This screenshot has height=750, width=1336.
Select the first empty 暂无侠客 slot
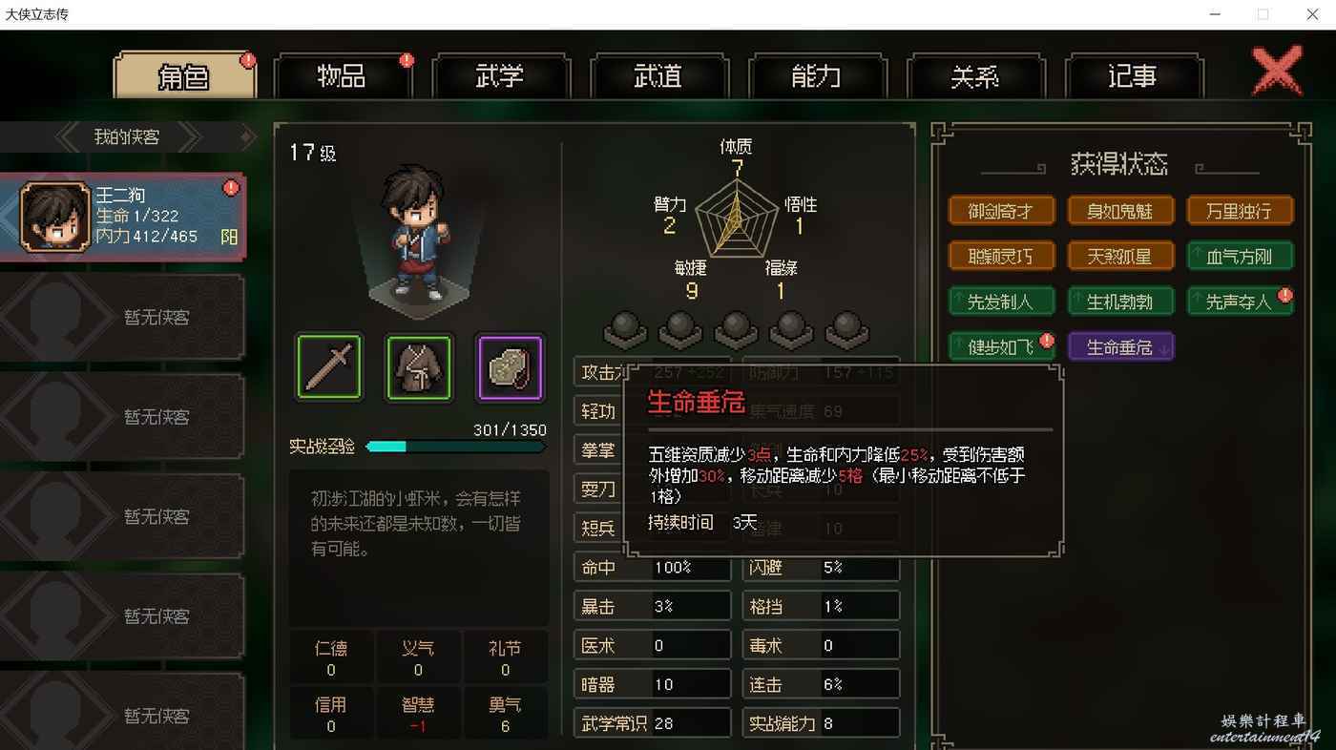(122, 317)
